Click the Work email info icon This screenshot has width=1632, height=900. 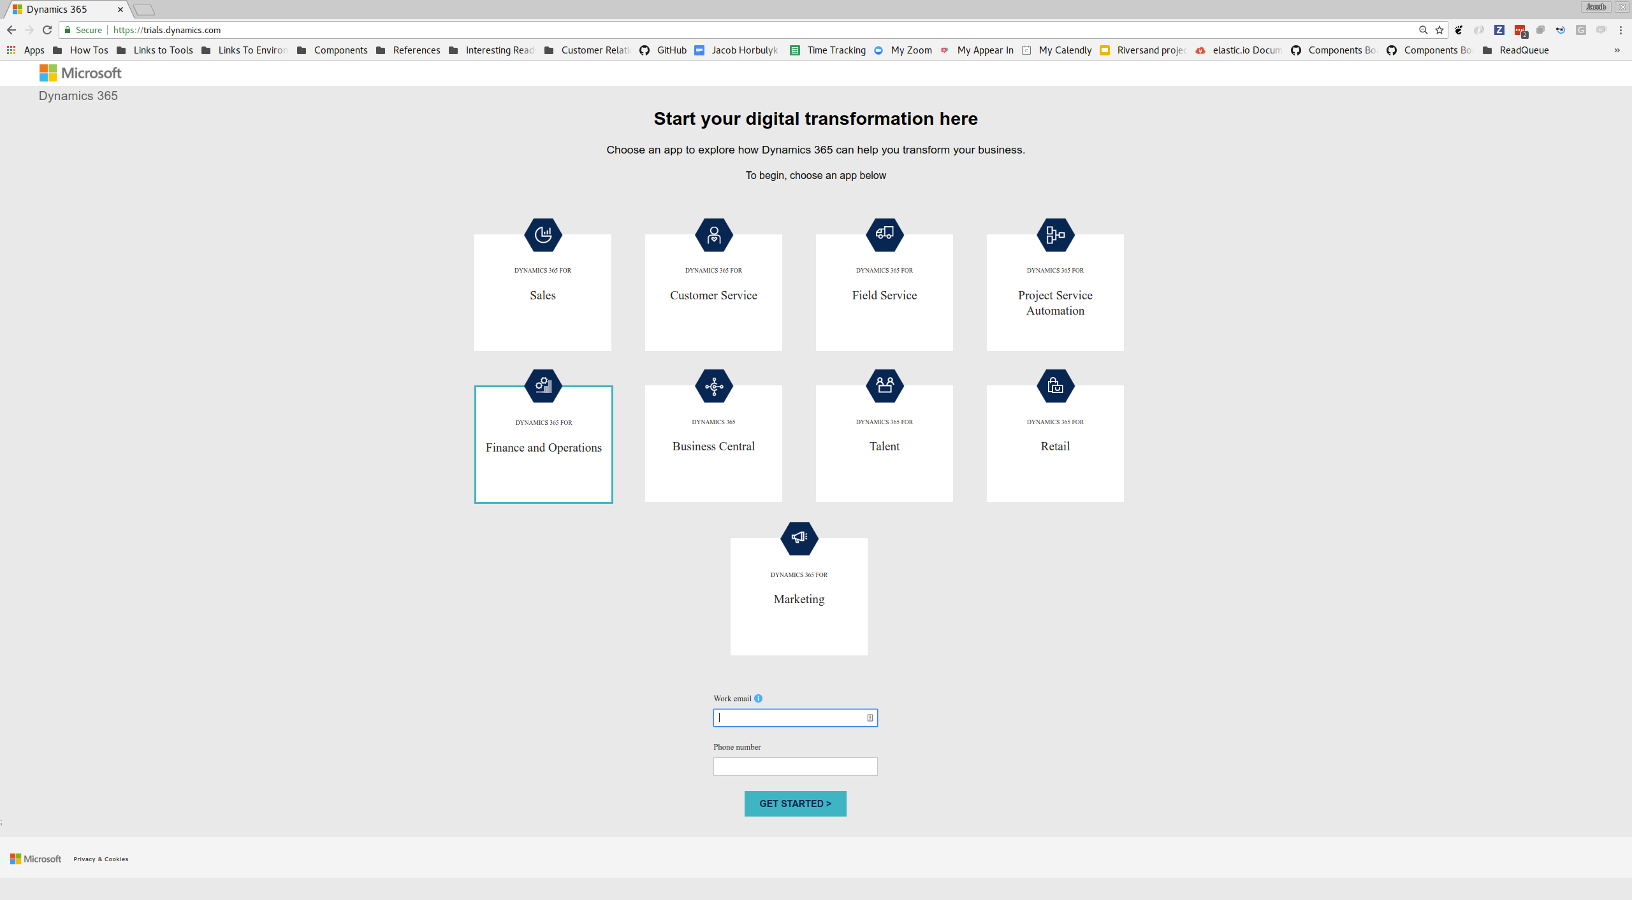(758, 698)
